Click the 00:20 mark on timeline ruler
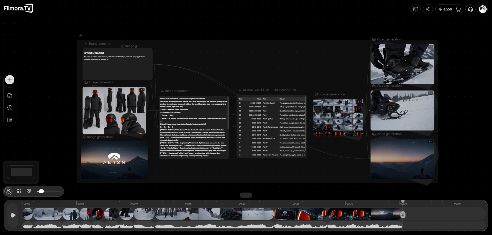Screen dimensions: 492x235 [242, 204]
